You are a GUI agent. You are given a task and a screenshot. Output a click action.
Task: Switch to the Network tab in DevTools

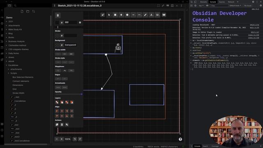pos(231,2)
